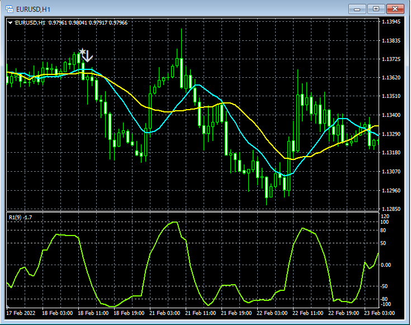Image resolution: width=411 pixels, height=325 pixels.
Task: Click the 23 Feb 03:00 time label
Action: point(379,313)
